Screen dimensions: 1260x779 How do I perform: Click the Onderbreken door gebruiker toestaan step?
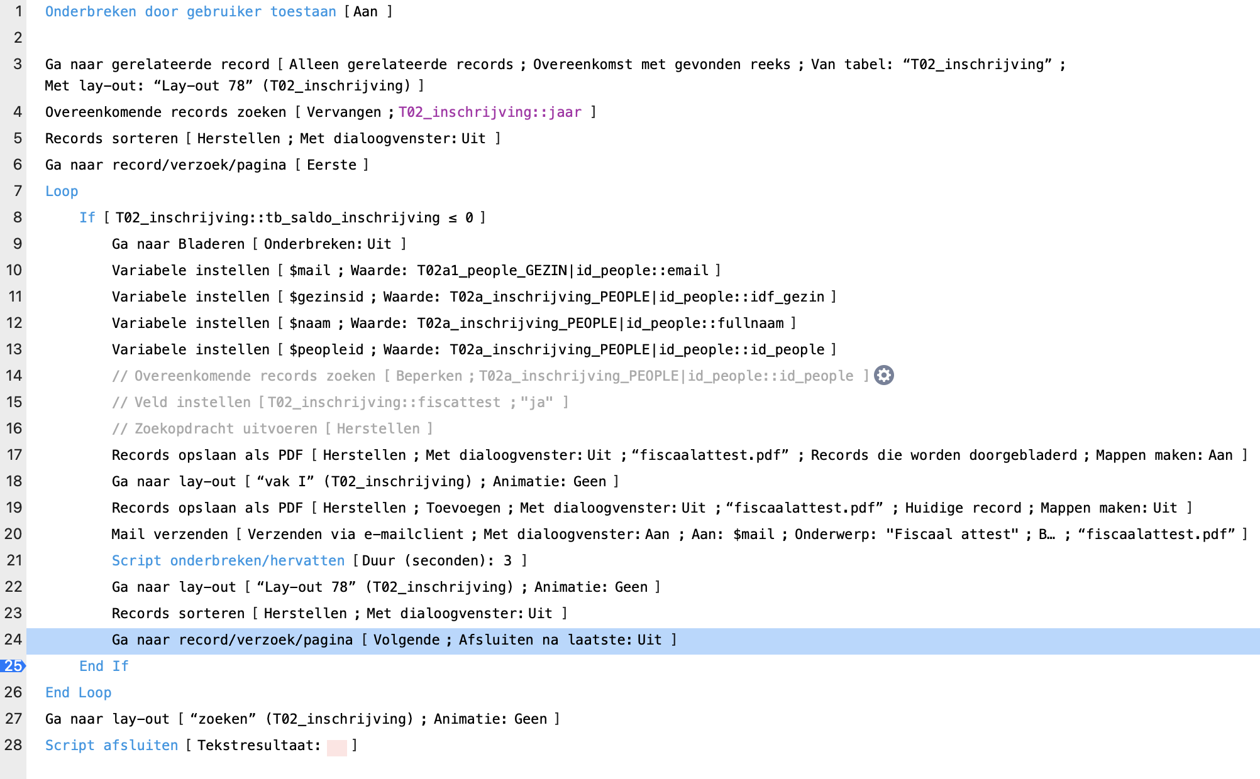click(190, 11)
